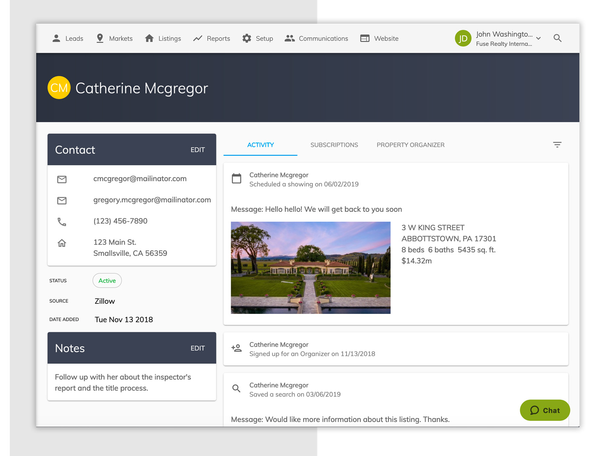Open the Listings menu

[x=163, y=38]
